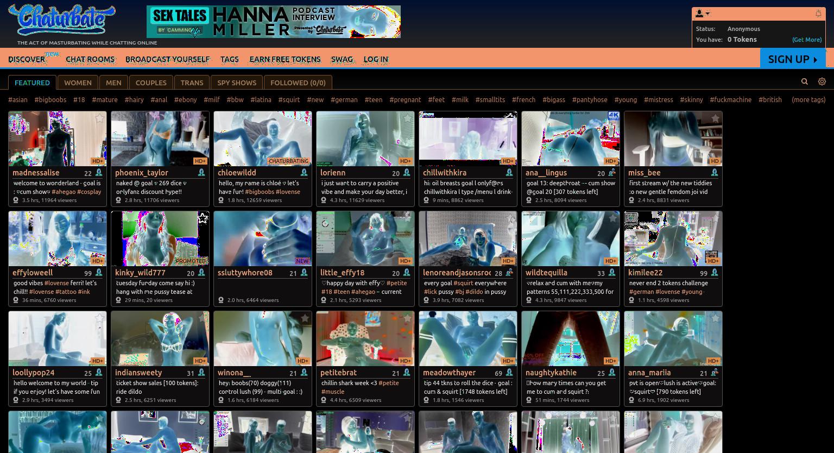The height and width of the screenshot is (453, 834).
Task: Open the search magnifier icon
Action: point(805,81)
